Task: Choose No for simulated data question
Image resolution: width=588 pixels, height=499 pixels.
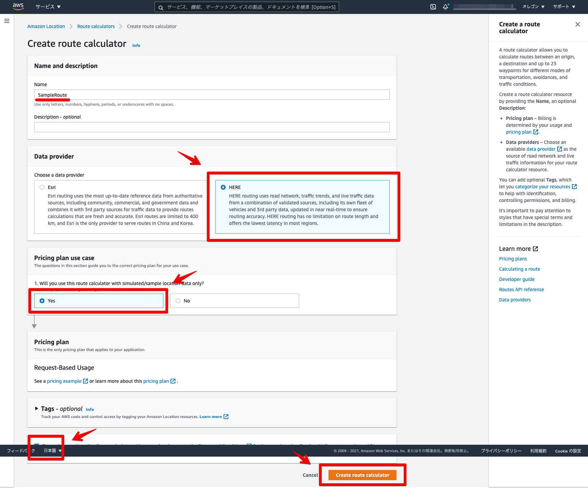Action: coord(235,301)
